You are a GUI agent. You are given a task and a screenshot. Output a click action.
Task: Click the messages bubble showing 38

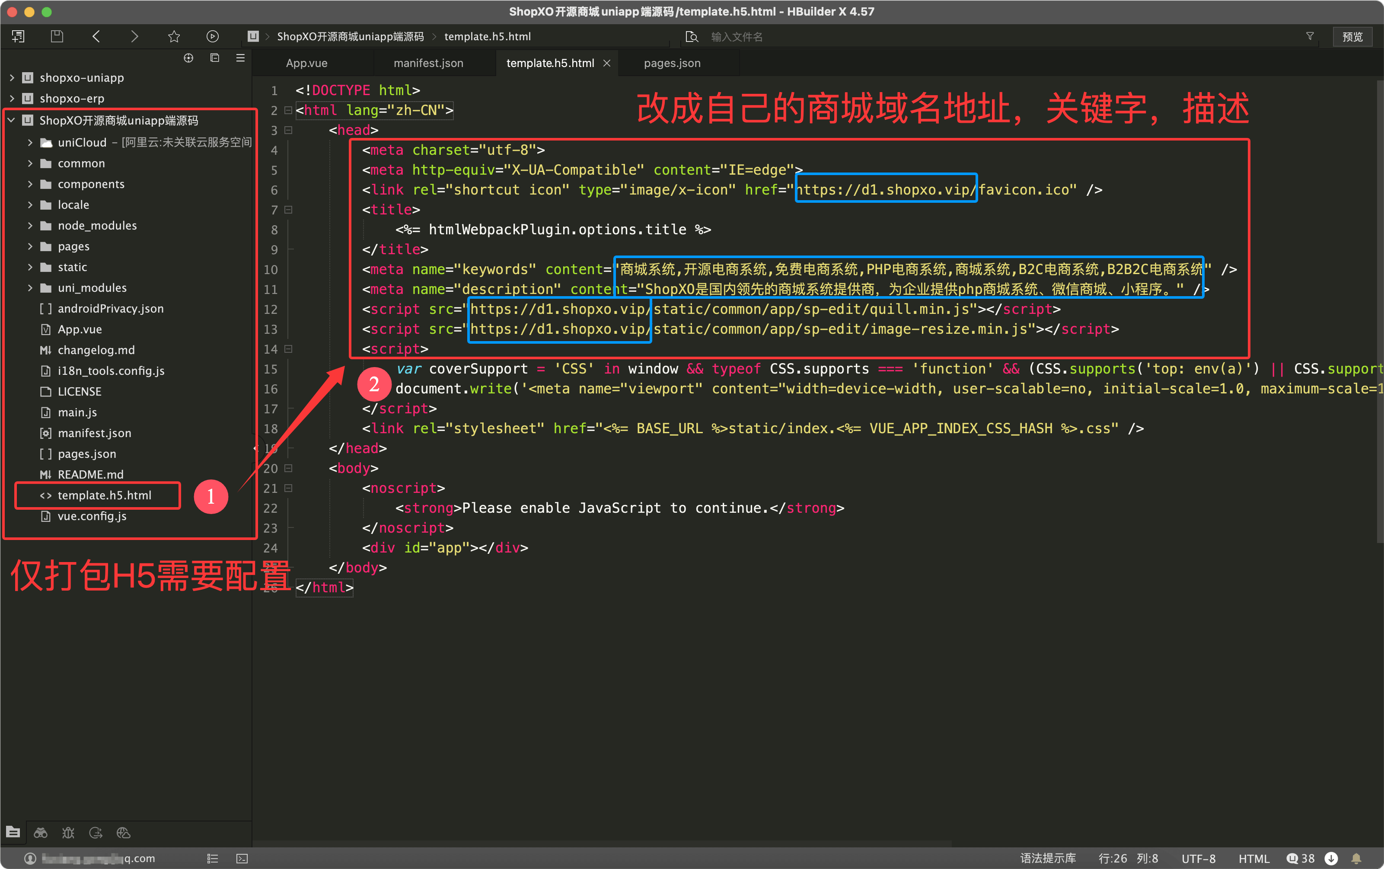coord(1301,858)
